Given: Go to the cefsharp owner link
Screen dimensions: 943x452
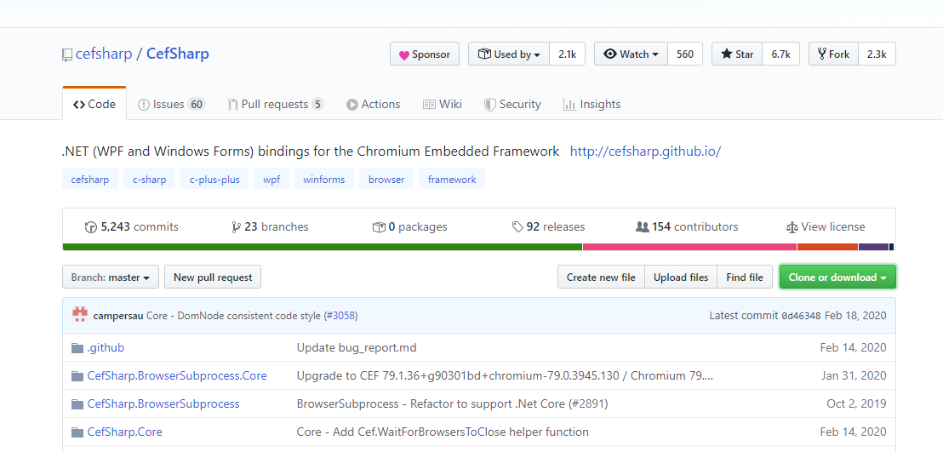Looking at the screenshot, I should [104, 54].
